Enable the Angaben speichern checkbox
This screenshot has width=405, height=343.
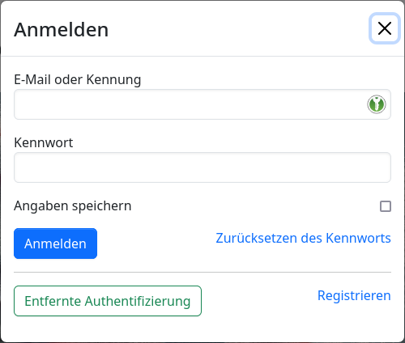click(386, 206)
